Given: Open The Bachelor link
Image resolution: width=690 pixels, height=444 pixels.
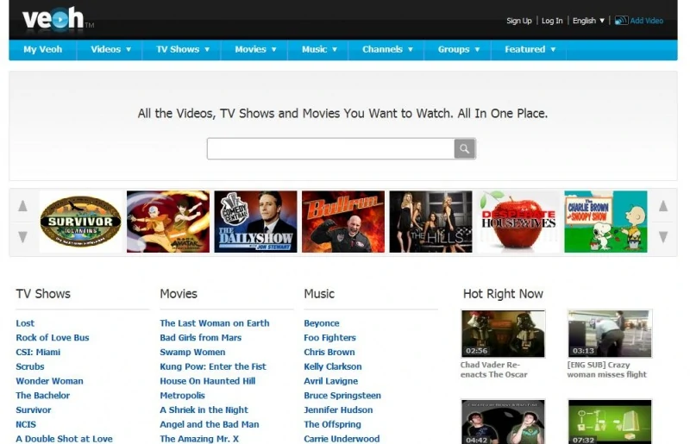Looking at the screenshot, I should coord(42,396).
